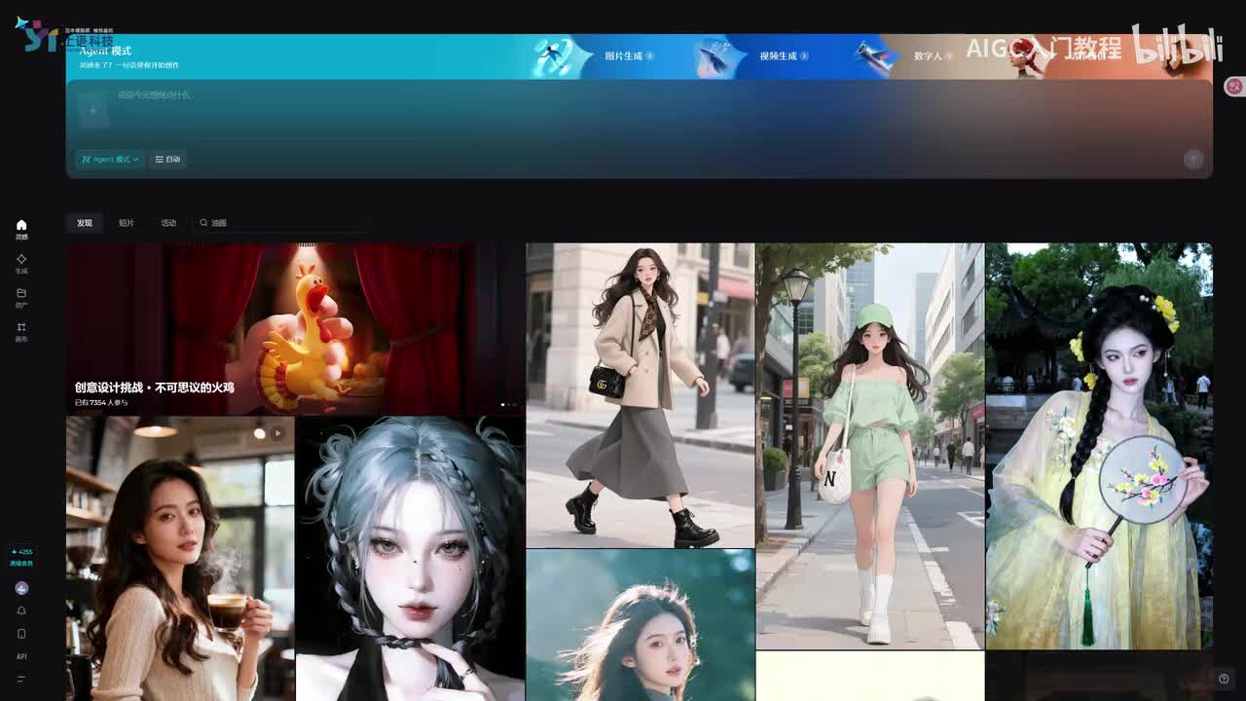The image size is (1246, 701).
Task: Open the 视频生成 banner entry
Action: [785, 56]
